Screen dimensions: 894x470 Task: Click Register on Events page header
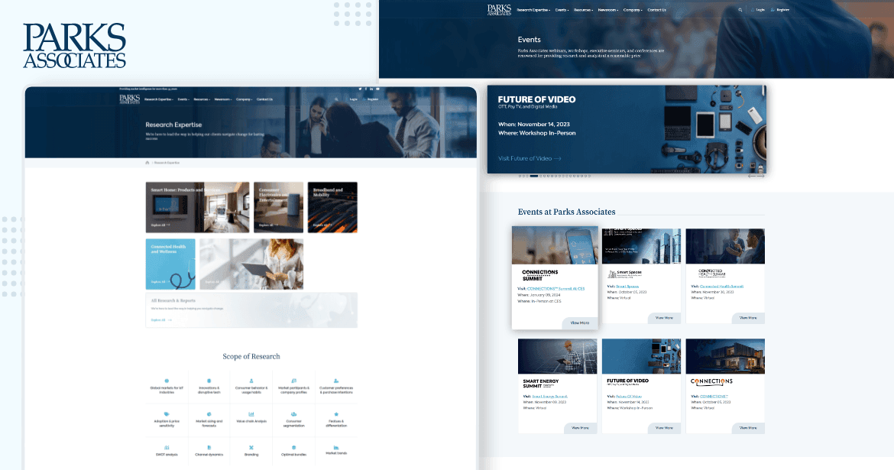point(781,10)
